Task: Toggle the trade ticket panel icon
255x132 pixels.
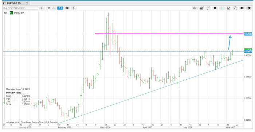Action: 67,8
